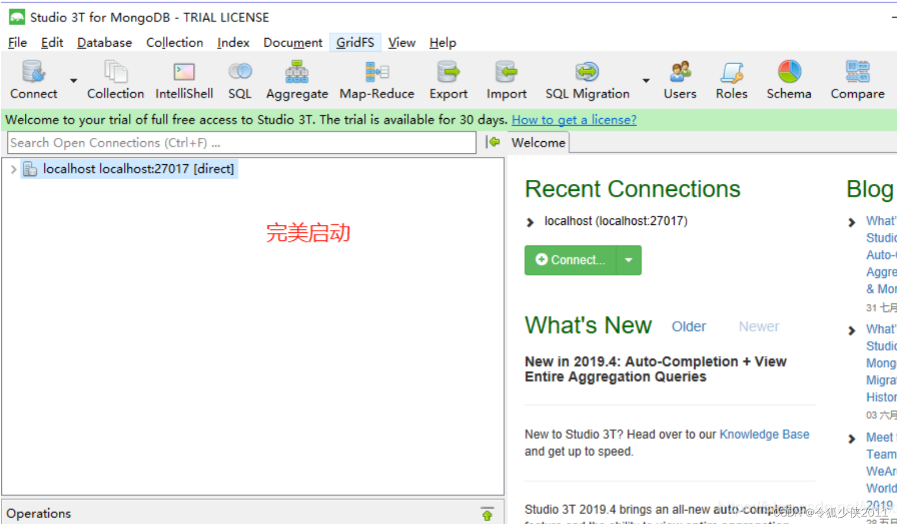This screenshot has height=524, width=897.
Task: Click the Recent Connections heading
Action: click(632, 189)
